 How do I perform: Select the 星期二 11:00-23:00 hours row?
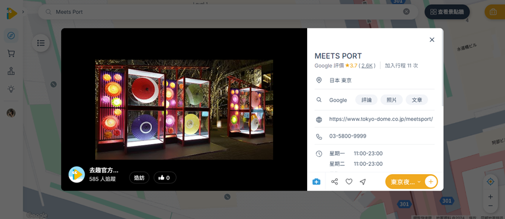click(356, 164)
